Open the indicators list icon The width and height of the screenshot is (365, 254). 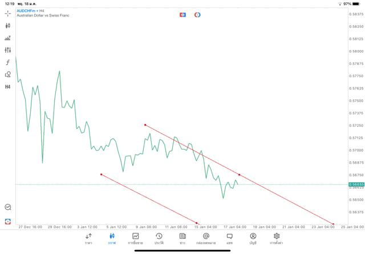click(8, 38)
